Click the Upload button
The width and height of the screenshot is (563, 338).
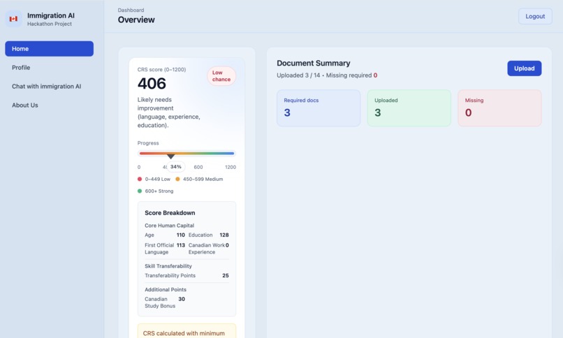point(524,68)
